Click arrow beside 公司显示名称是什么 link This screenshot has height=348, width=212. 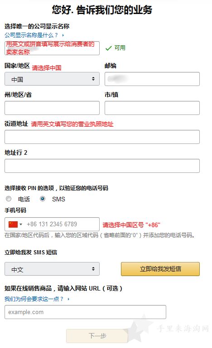click(x=63, y=35)
